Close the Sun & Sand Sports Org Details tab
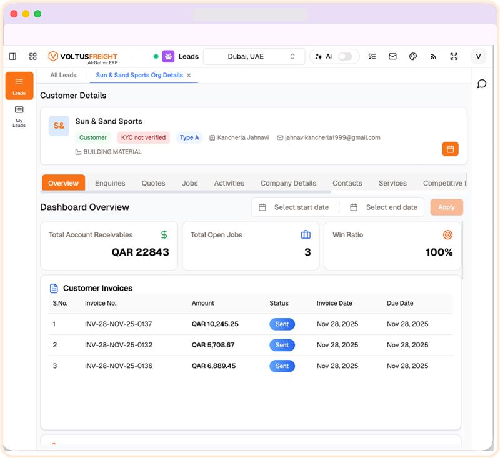500x458 pixels. pyautogui.click(x=189, y=75)
